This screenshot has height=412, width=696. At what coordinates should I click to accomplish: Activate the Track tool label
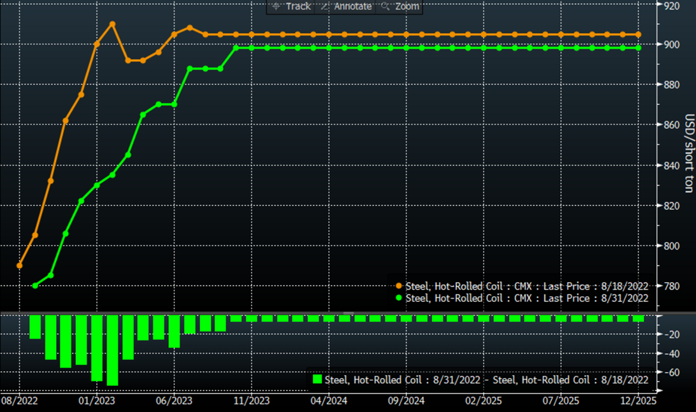pyautogui.click(x=298, y=6)
